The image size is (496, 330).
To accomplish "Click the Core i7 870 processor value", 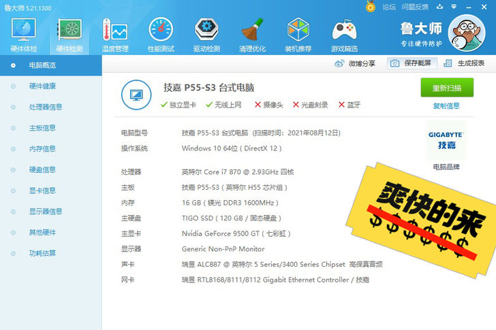I will [x=238, y=172].
